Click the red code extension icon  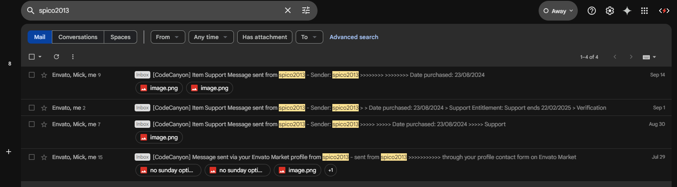coord(664,11)
